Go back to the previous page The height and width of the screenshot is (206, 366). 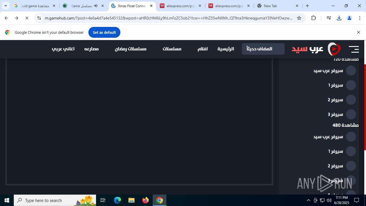(6, 18)
